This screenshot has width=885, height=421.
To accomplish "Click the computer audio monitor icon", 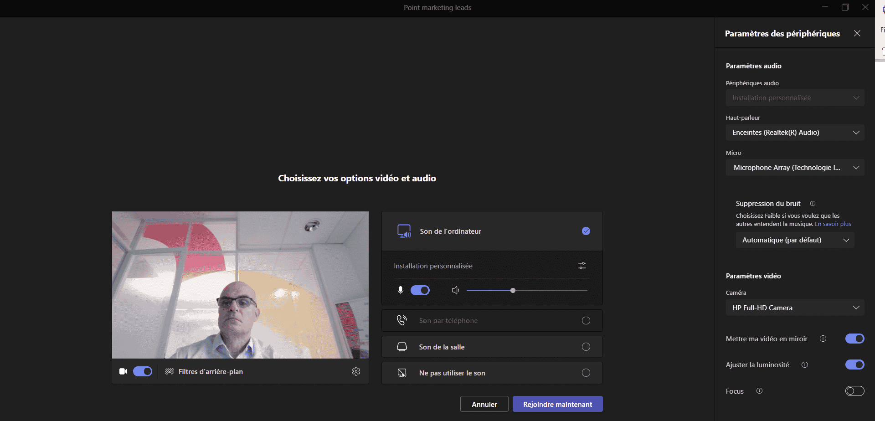I will (x=404, y=231).
